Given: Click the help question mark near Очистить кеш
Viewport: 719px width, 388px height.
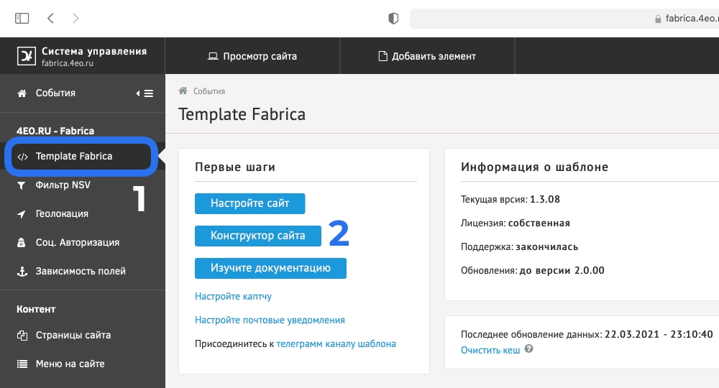Looking at the screenshot, I should [529, 349].
